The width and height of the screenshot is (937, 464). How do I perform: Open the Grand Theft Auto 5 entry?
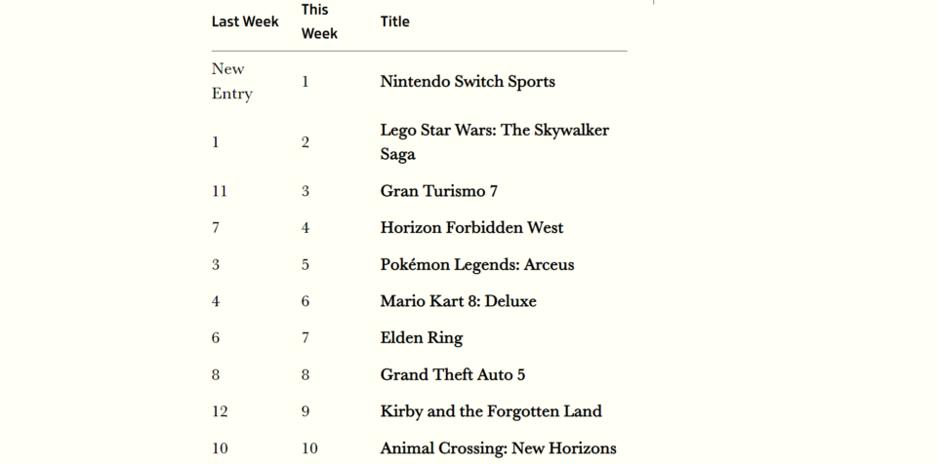(x=452, y=375)
